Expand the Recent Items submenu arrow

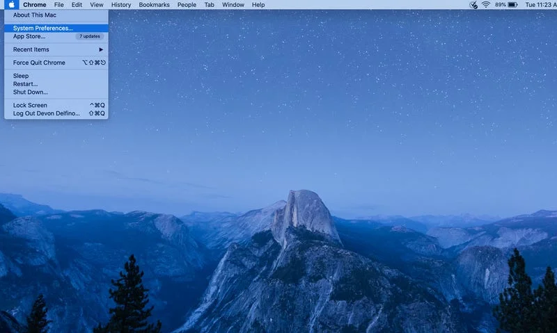[x=101, y=49]
